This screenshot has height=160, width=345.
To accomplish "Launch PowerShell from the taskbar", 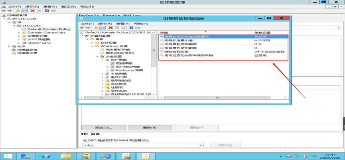I will (x=46, y=156).
